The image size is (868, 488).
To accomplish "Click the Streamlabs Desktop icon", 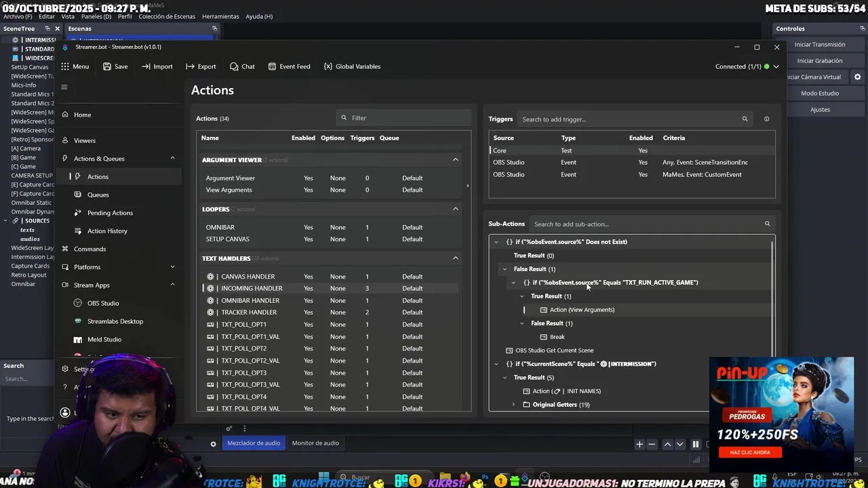I will pos(79,321).
